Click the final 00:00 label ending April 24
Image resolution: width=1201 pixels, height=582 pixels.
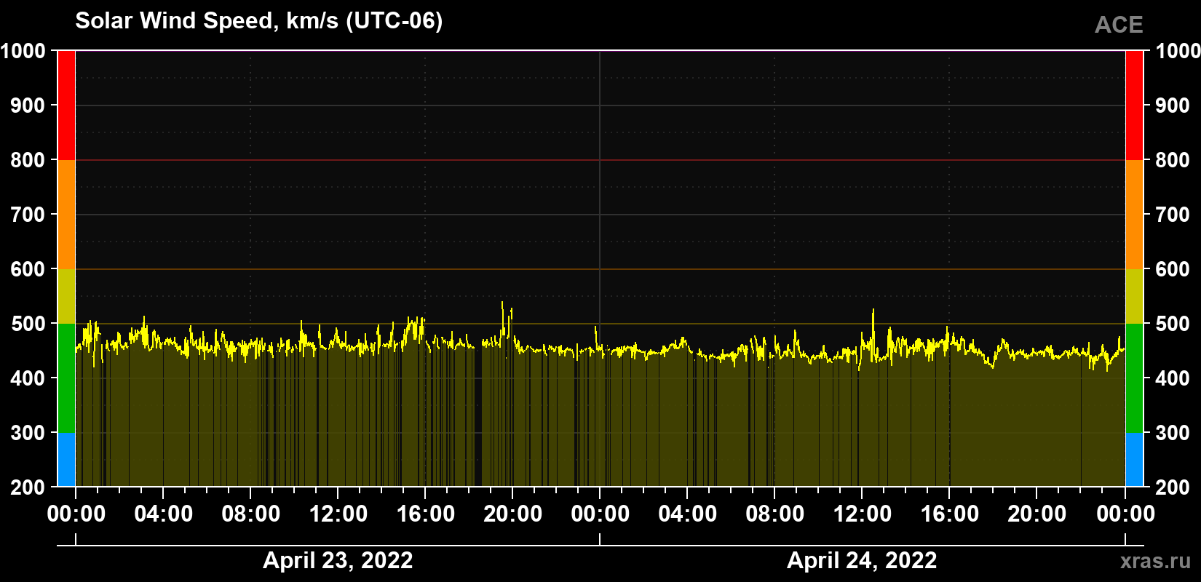pyautogui.click(x=1125, y=514)
